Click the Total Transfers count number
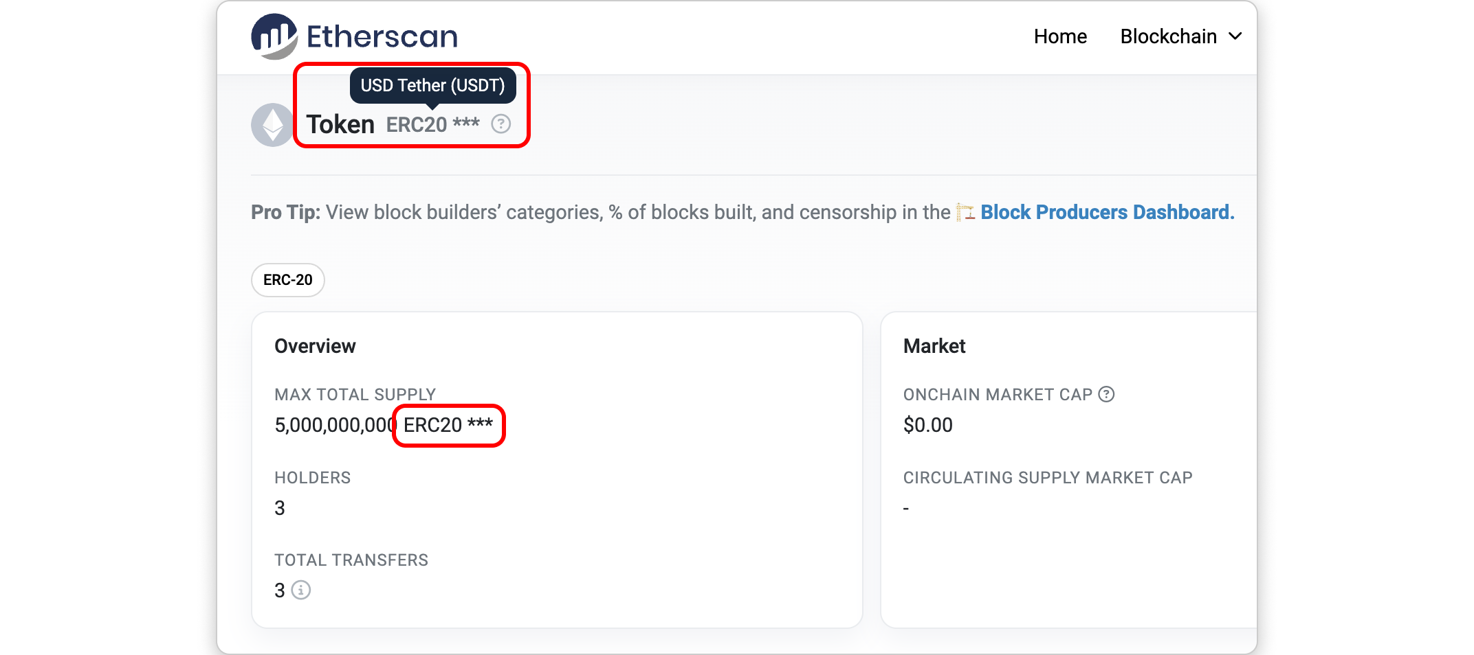 pyautogui.click(x=280, y=590)
